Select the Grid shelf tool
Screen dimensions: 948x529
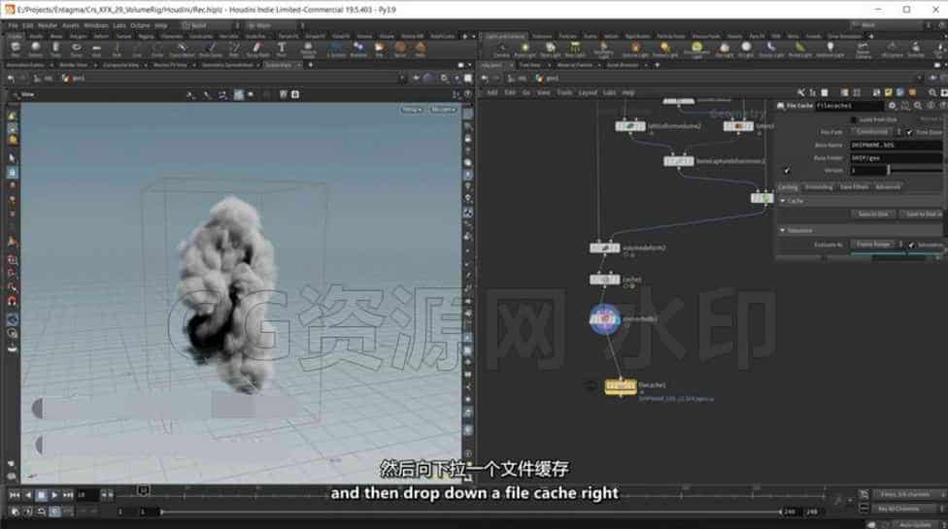click(97, 49)
